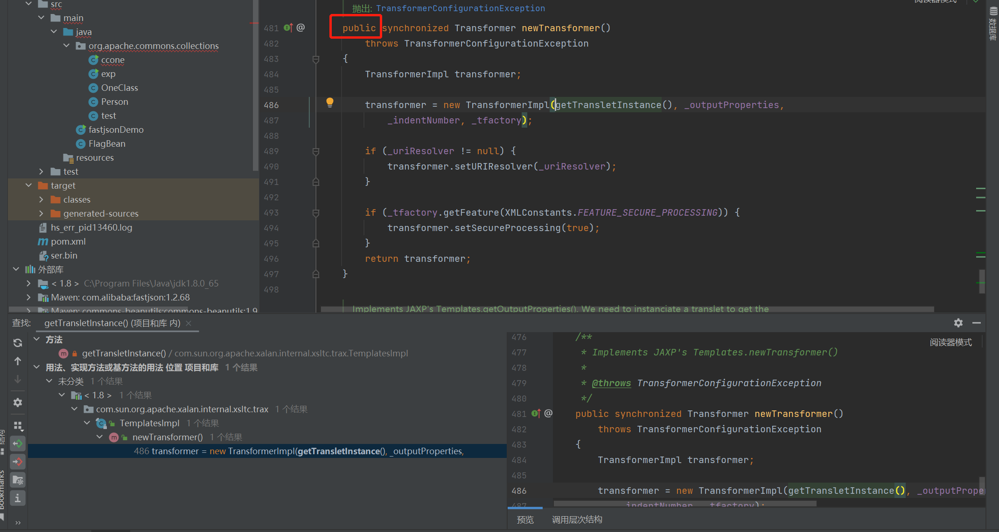
Task: Click 阅读器模式 in the preview pane
Action: (950, 342)
